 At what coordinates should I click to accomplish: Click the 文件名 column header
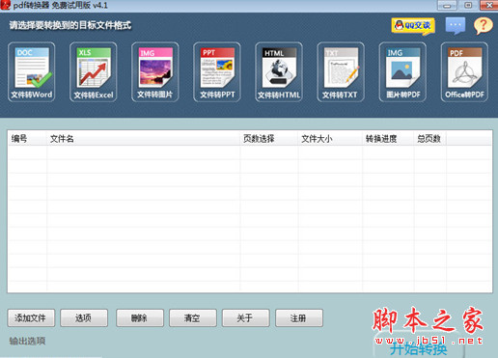pos(144,139)
